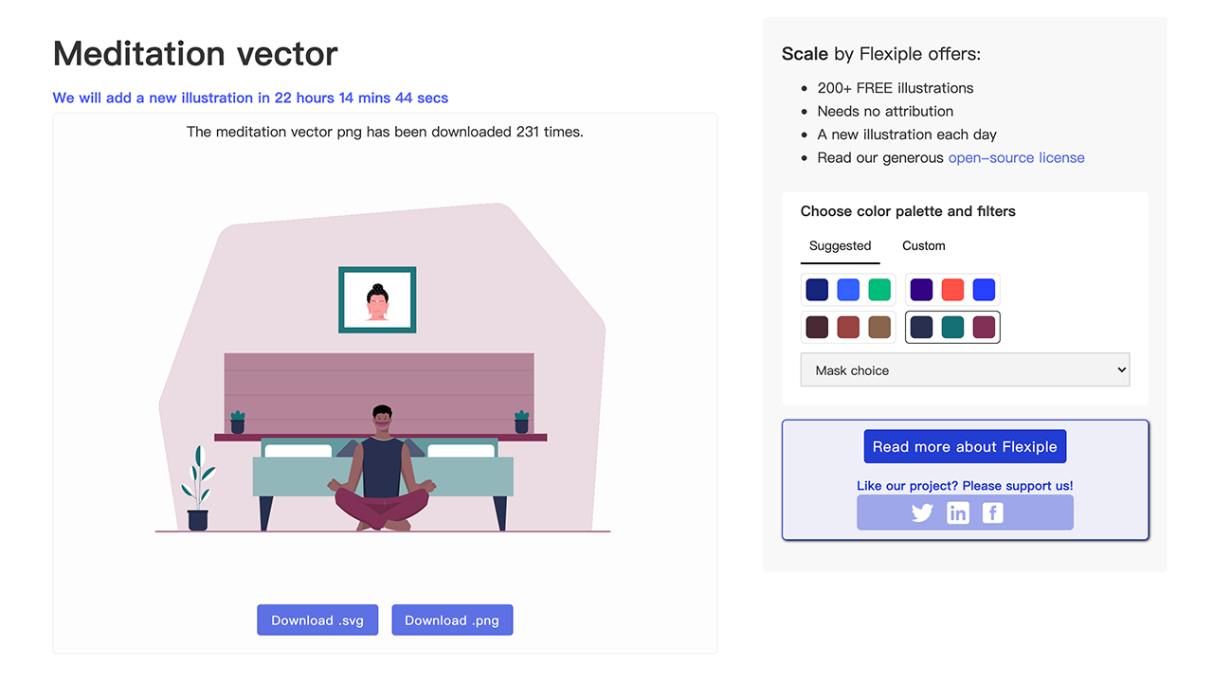Download the illustration as .svg

[317, 620]
